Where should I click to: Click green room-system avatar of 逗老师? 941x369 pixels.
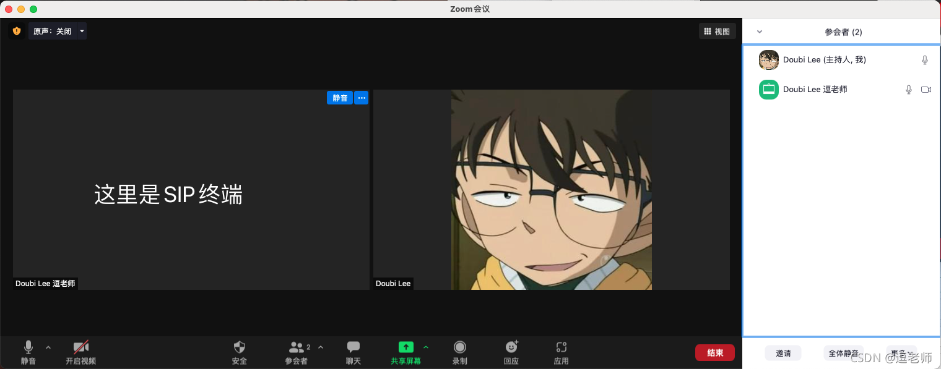pos(769,90)
